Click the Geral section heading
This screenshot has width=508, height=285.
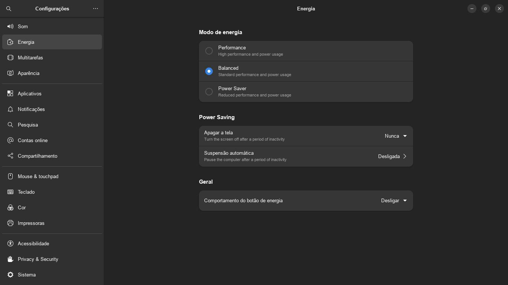(206, 182)
